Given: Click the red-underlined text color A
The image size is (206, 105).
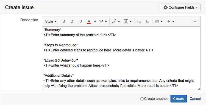Looking at the screenshot, I should (x=89, y=21).
